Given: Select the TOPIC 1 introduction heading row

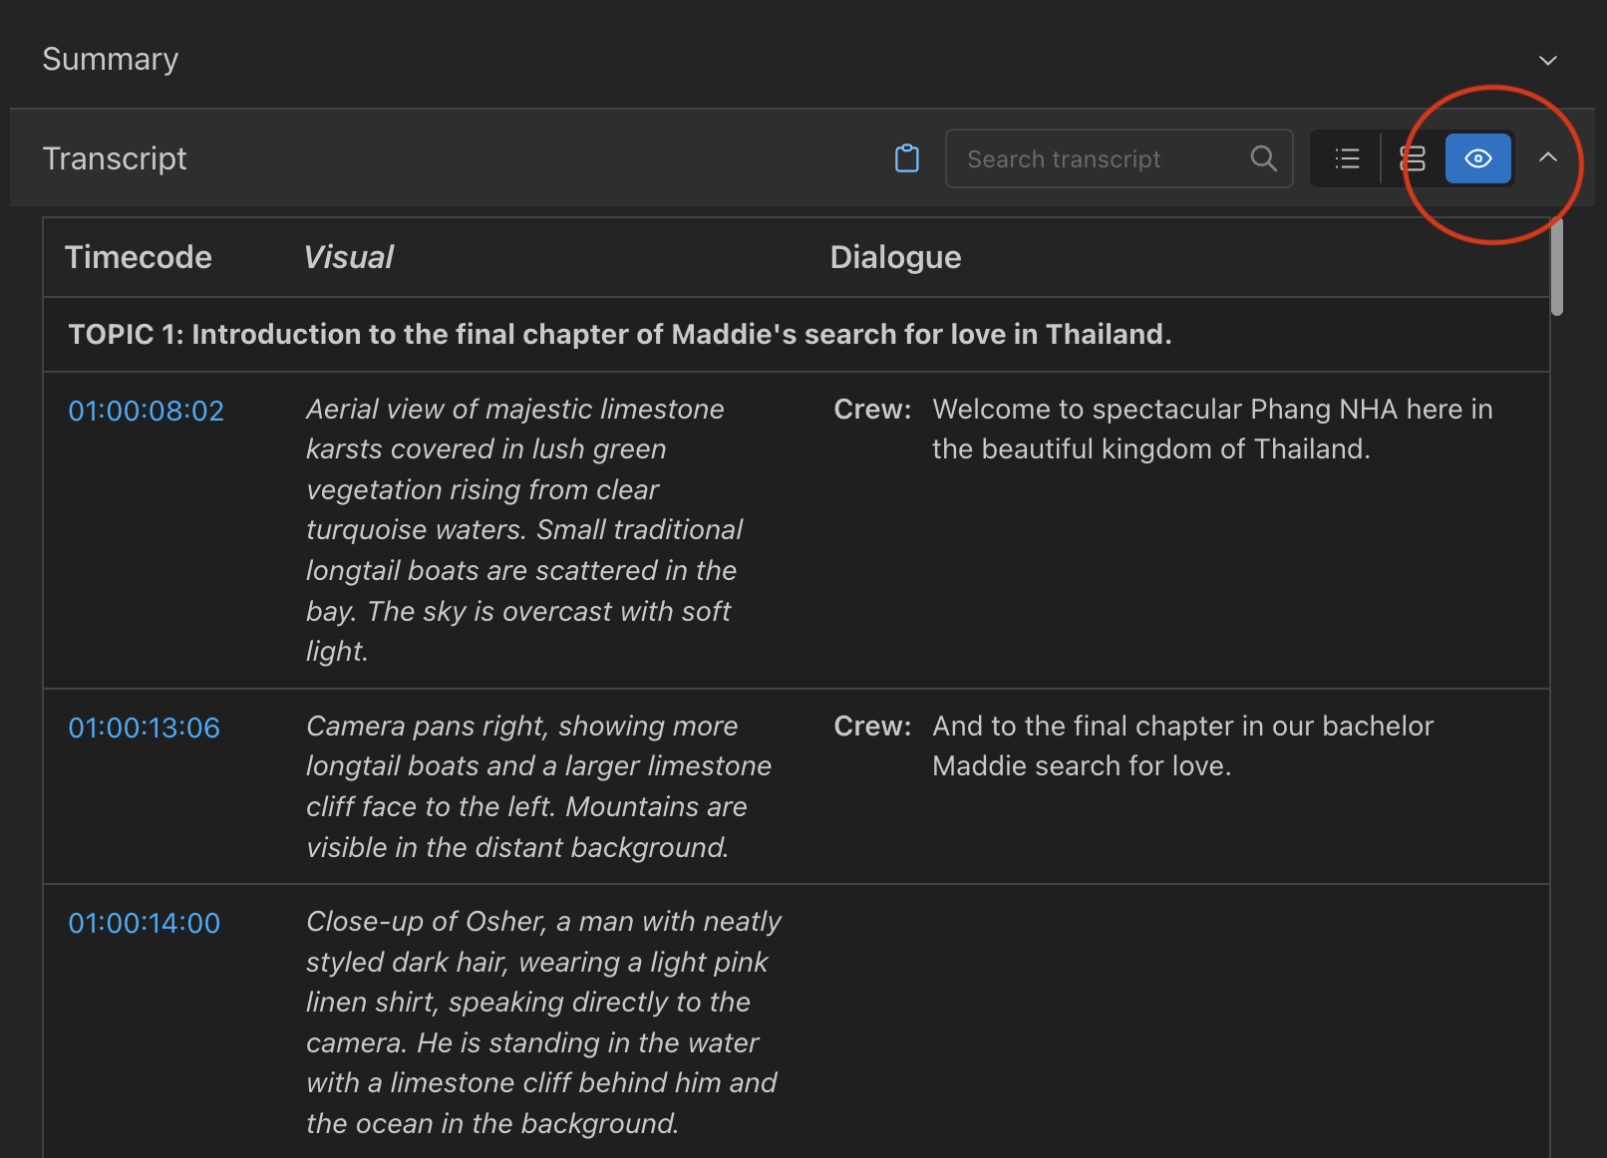Looking at the screenshot, I should click(x=619, y=334).
